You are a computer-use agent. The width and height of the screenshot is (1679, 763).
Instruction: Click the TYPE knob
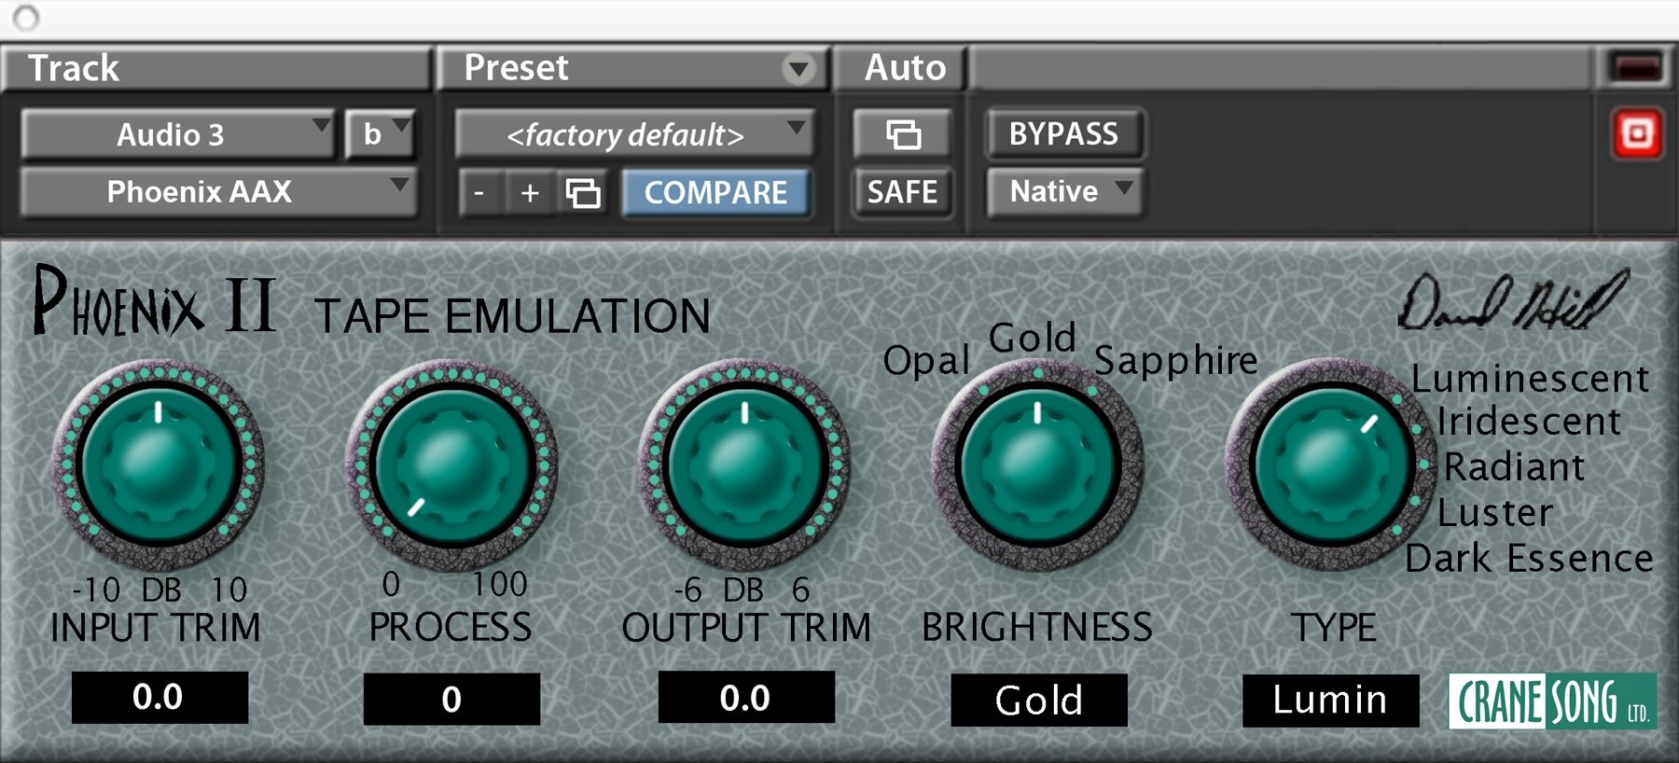[1331, 465]
